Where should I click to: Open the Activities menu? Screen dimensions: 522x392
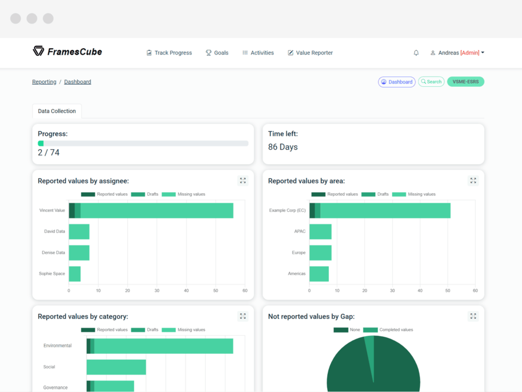[x=258, y=53]
